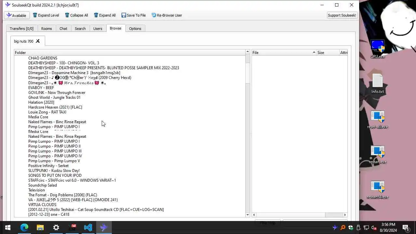Click the Support Soulseek! button
This screenshot has width=416, height=234.
coord(342,15)
